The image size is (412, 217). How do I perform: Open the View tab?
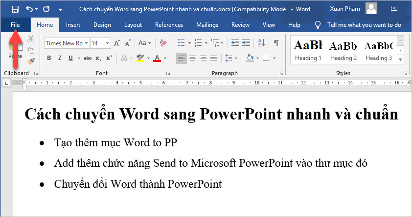click(x=269, y=24)
